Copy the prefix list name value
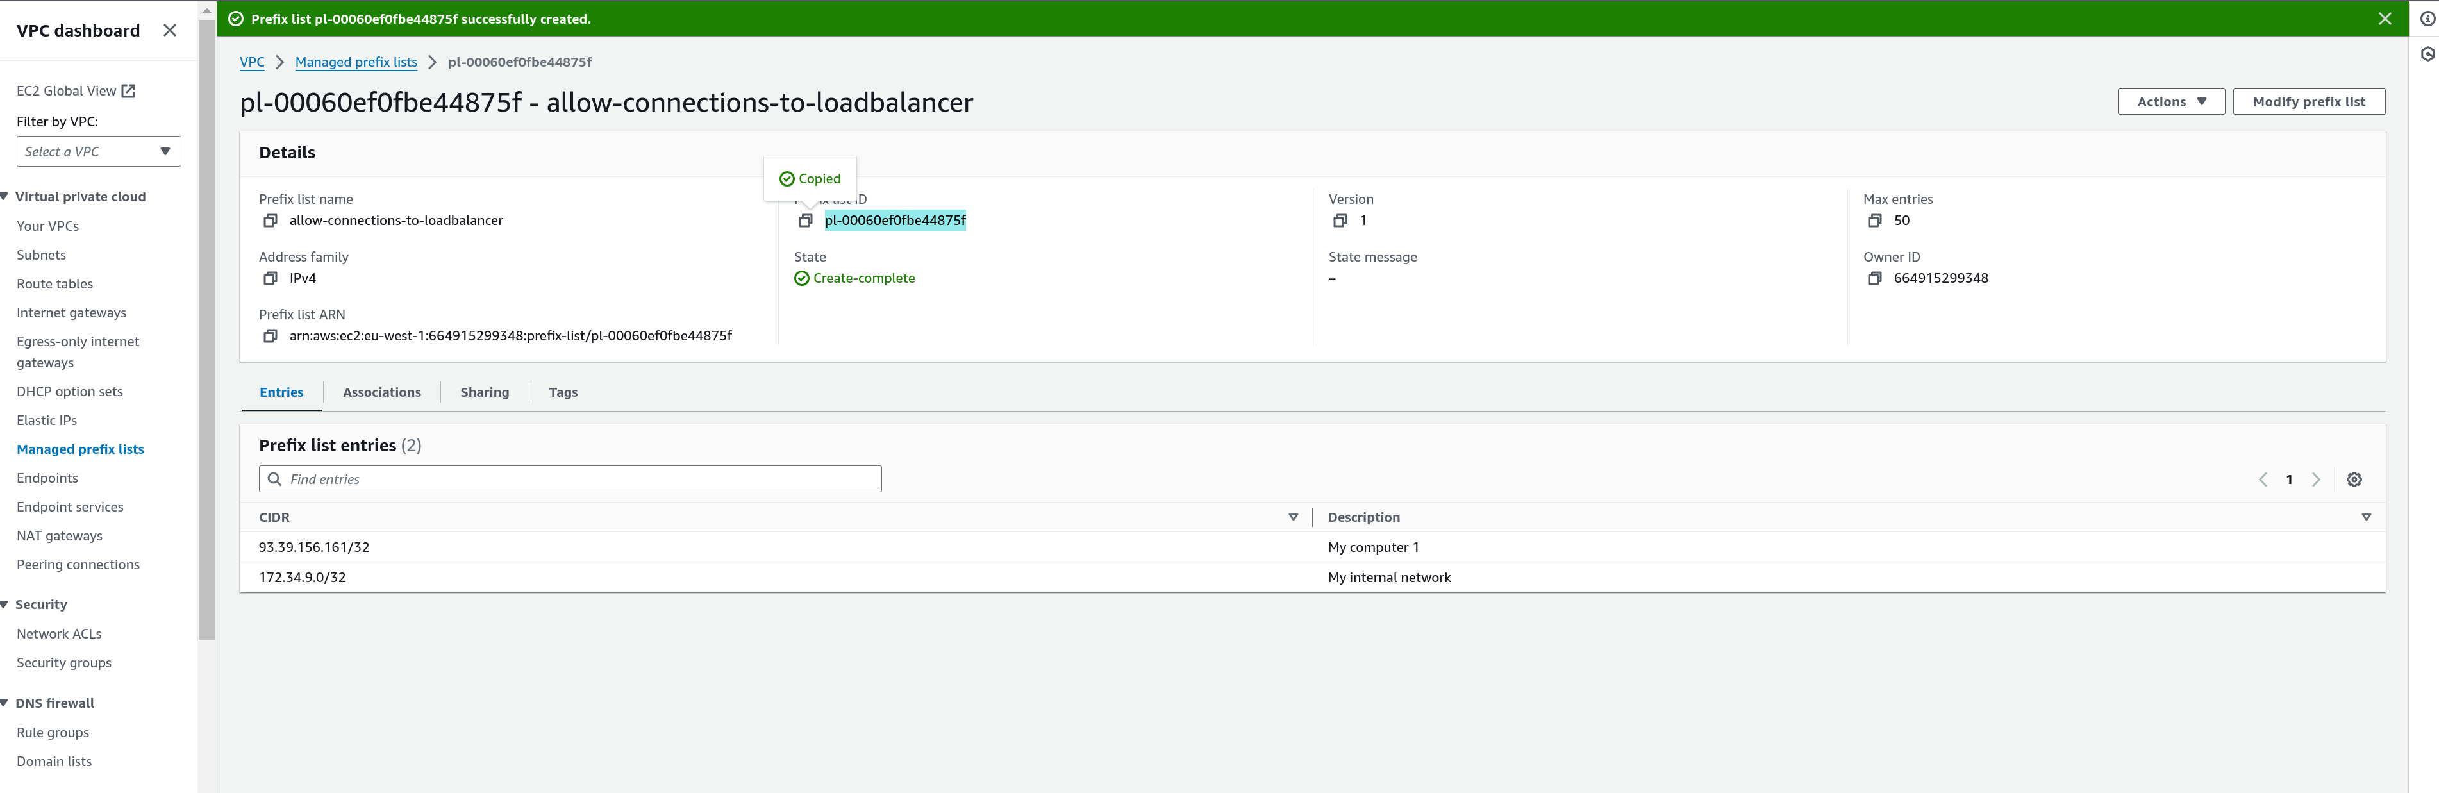Screen dimensions: 2439x793 click(270, 221)
